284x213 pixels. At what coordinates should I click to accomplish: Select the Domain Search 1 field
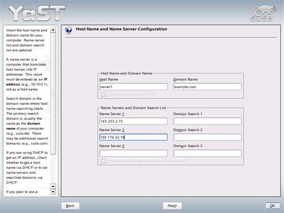coord(207,121)
